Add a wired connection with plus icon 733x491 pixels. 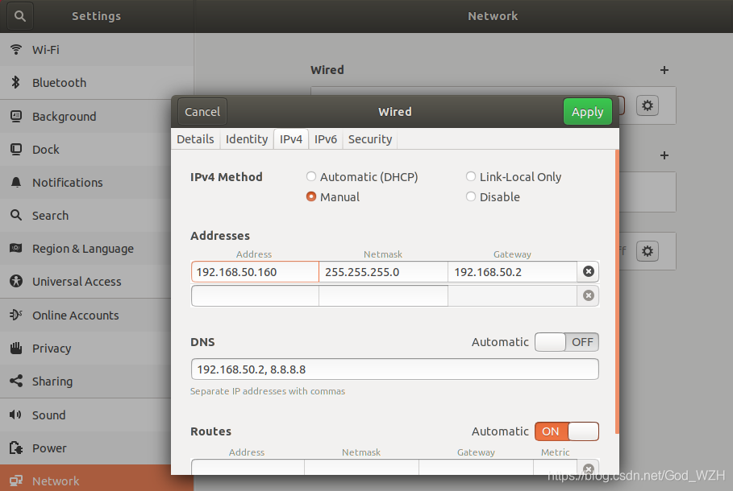(664, 70)
